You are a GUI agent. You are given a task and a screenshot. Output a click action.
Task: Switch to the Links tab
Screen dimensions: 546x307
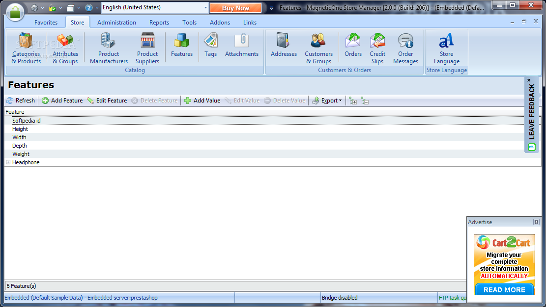[x=250, y=22]
